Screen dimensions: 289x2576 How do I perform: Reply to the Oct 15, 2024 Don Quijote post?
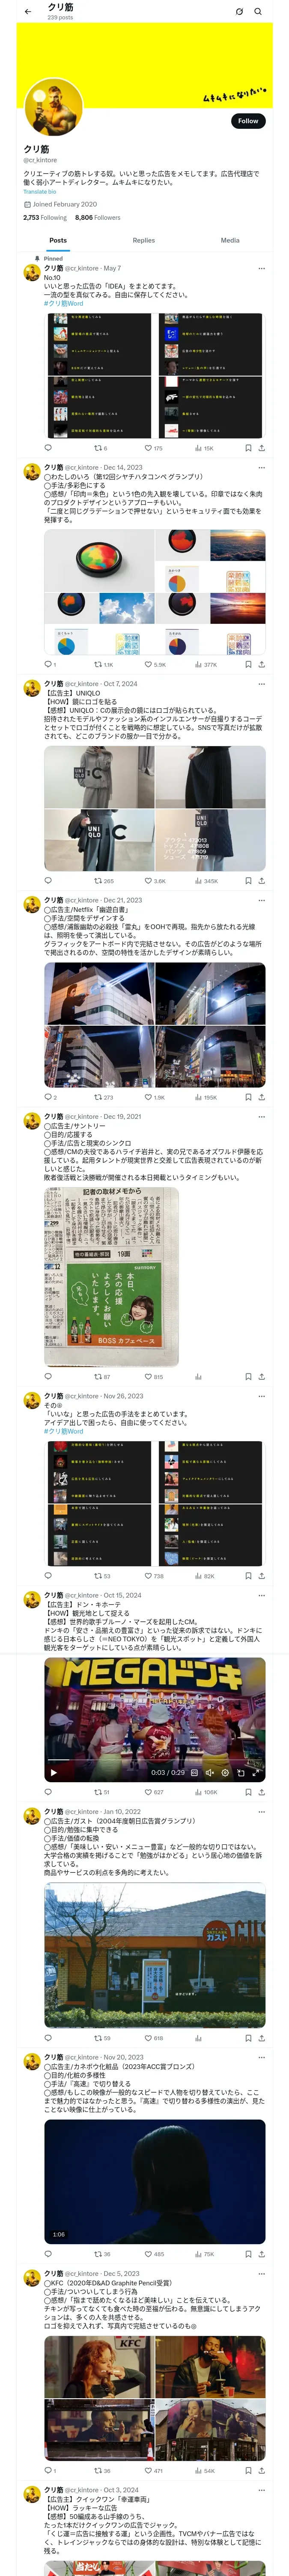tap(48, 1792)
